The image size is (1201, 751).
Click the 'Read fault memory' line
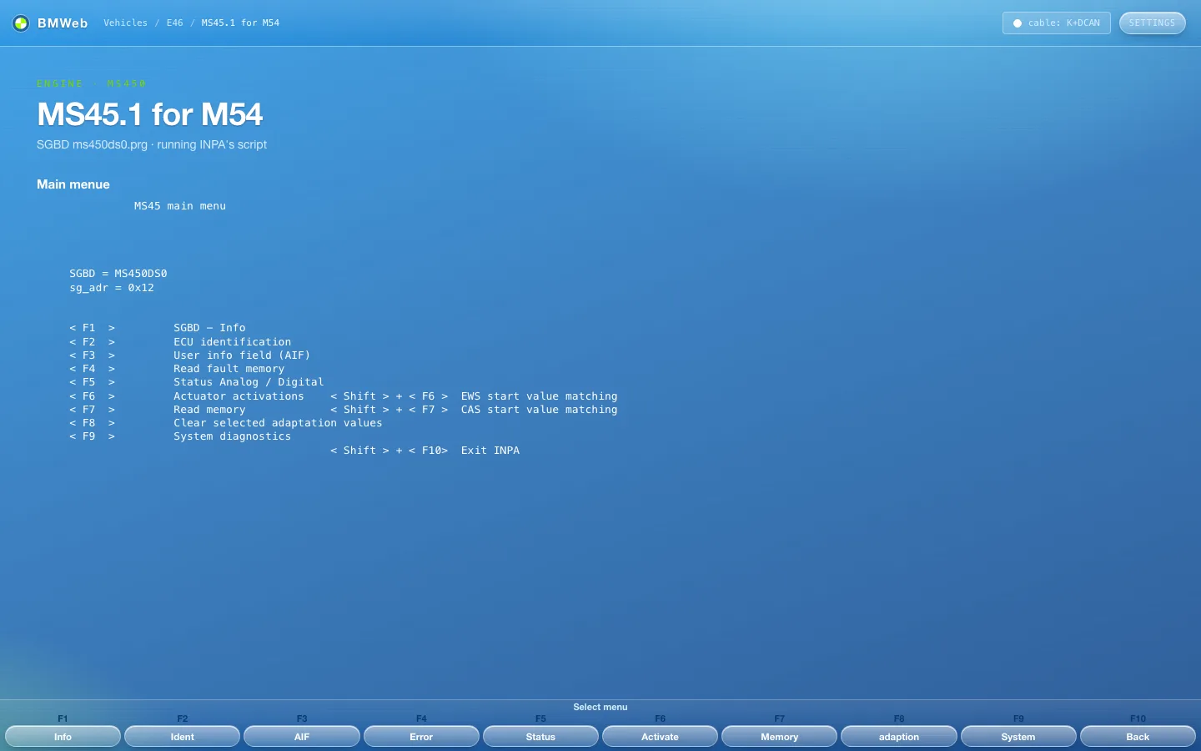[229, 369]
